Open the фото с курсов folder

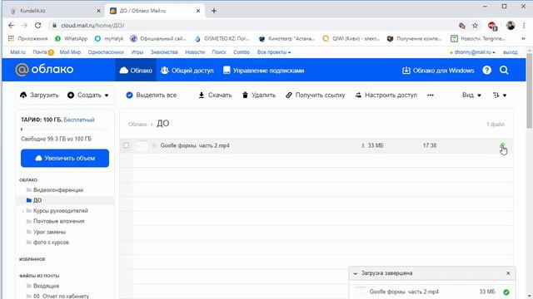tap(51, 242)
